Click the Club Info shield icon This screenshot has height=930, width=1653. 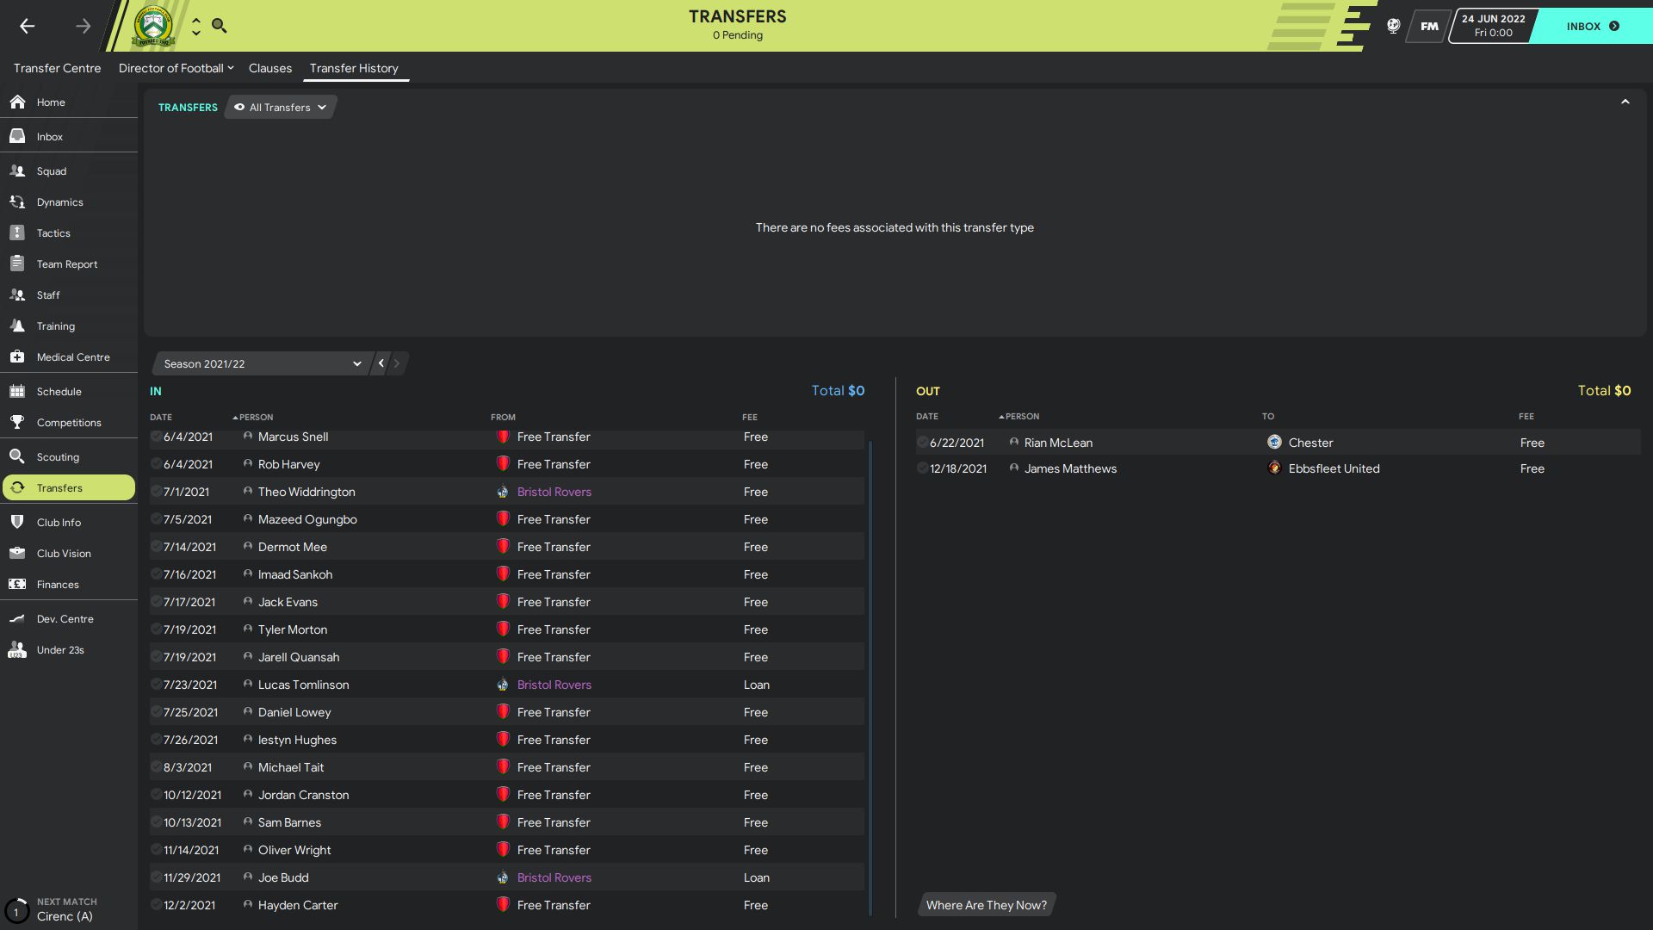pos(17,522)
